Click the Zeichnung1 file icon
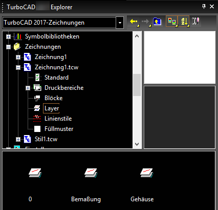 [27, 57]
